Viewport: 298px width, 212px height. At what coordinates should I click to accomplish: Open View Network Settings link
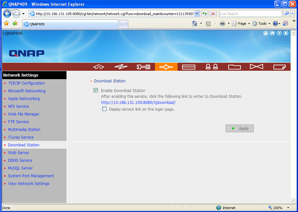coord(29,184)
